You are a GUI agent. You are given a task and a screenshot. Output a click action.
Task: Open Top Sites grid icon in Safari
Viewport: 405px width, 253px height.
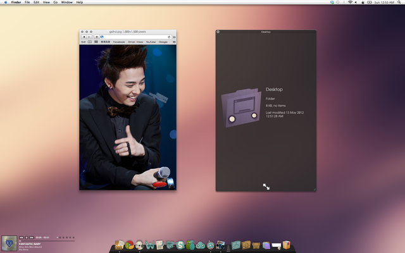pyautogui.click(x=96, y=42)
